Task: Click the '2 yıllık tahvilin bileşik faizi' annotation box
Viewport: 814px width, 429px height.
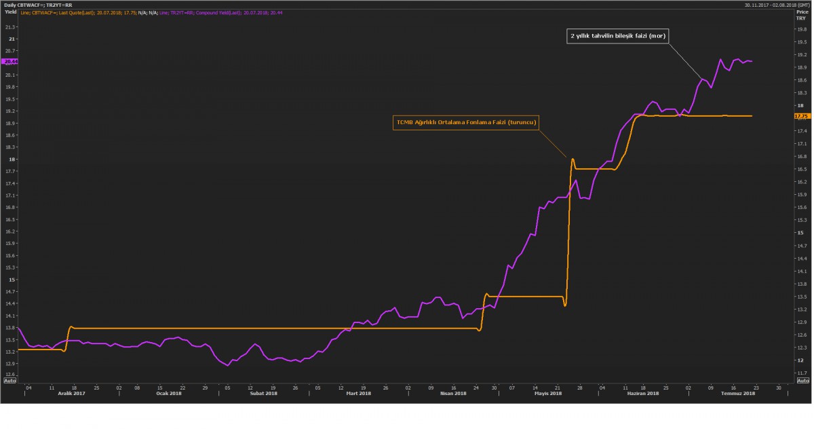Action: 618,37
